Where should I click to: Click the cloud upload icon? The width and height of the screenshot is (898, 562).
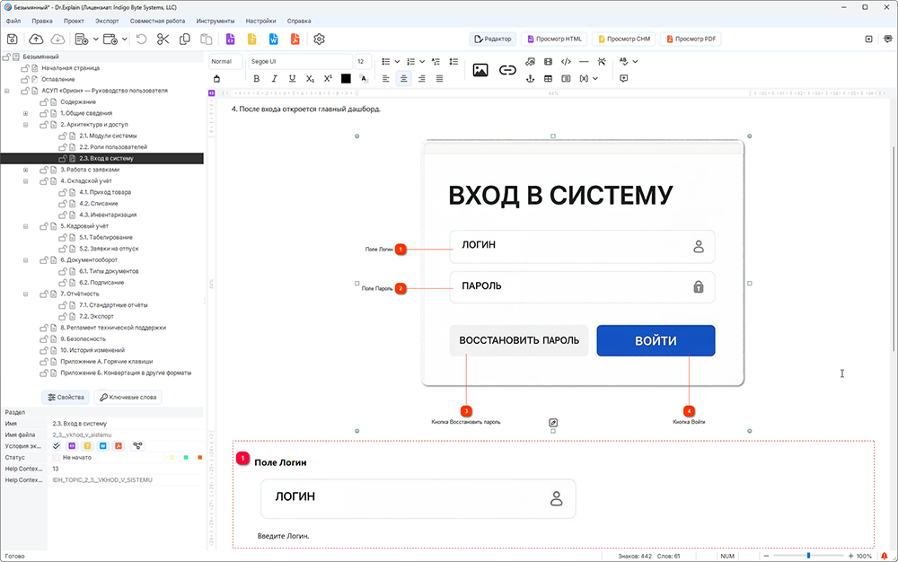36,39
